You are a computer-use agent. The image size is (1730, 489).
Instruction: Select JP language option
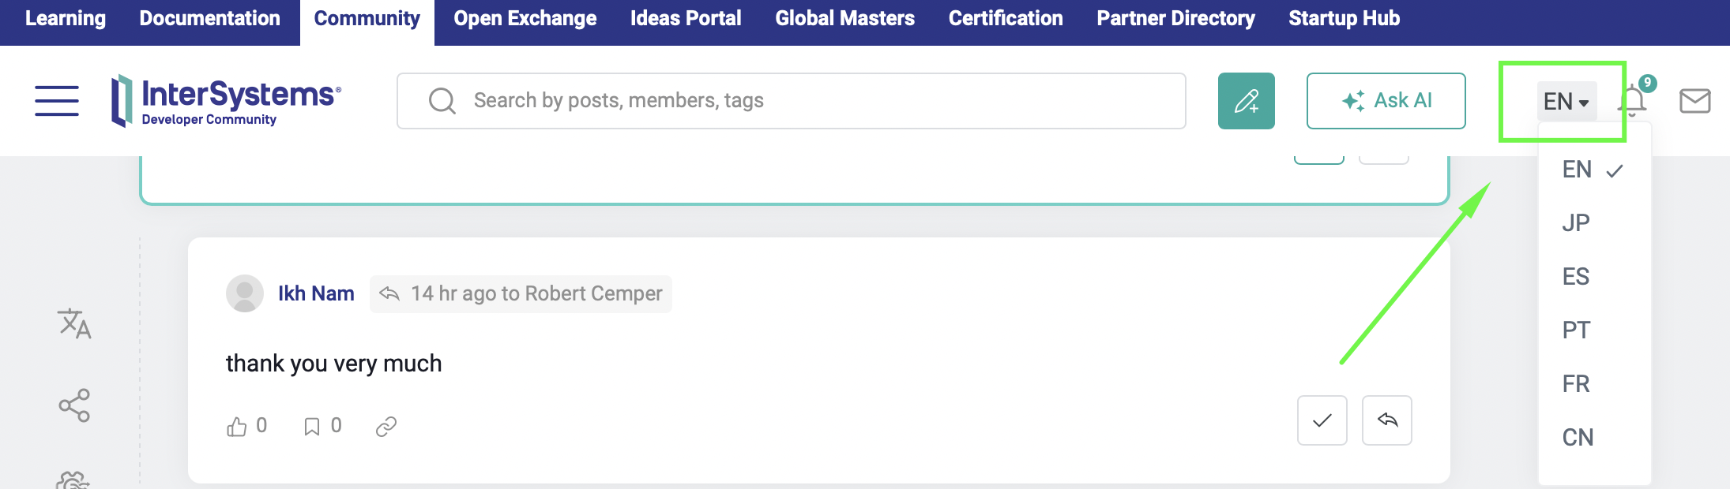[1576, 223]
